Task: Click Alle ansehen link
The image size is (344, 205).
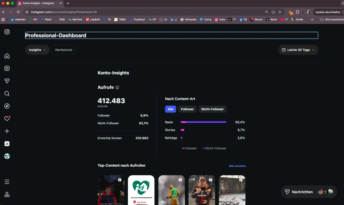Action: click(237, 166)
